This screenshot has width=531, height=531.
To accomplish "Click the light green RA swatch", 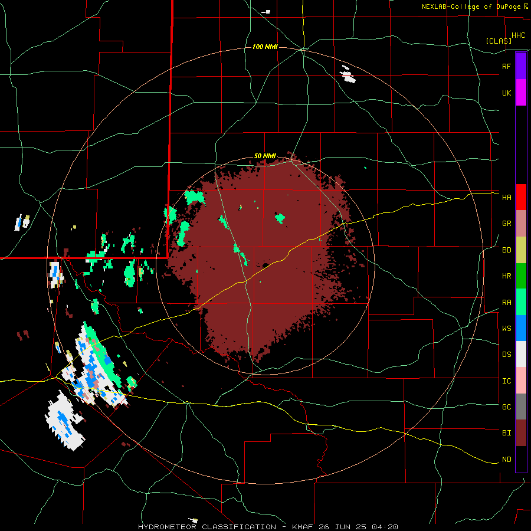I will click(521, 302).
